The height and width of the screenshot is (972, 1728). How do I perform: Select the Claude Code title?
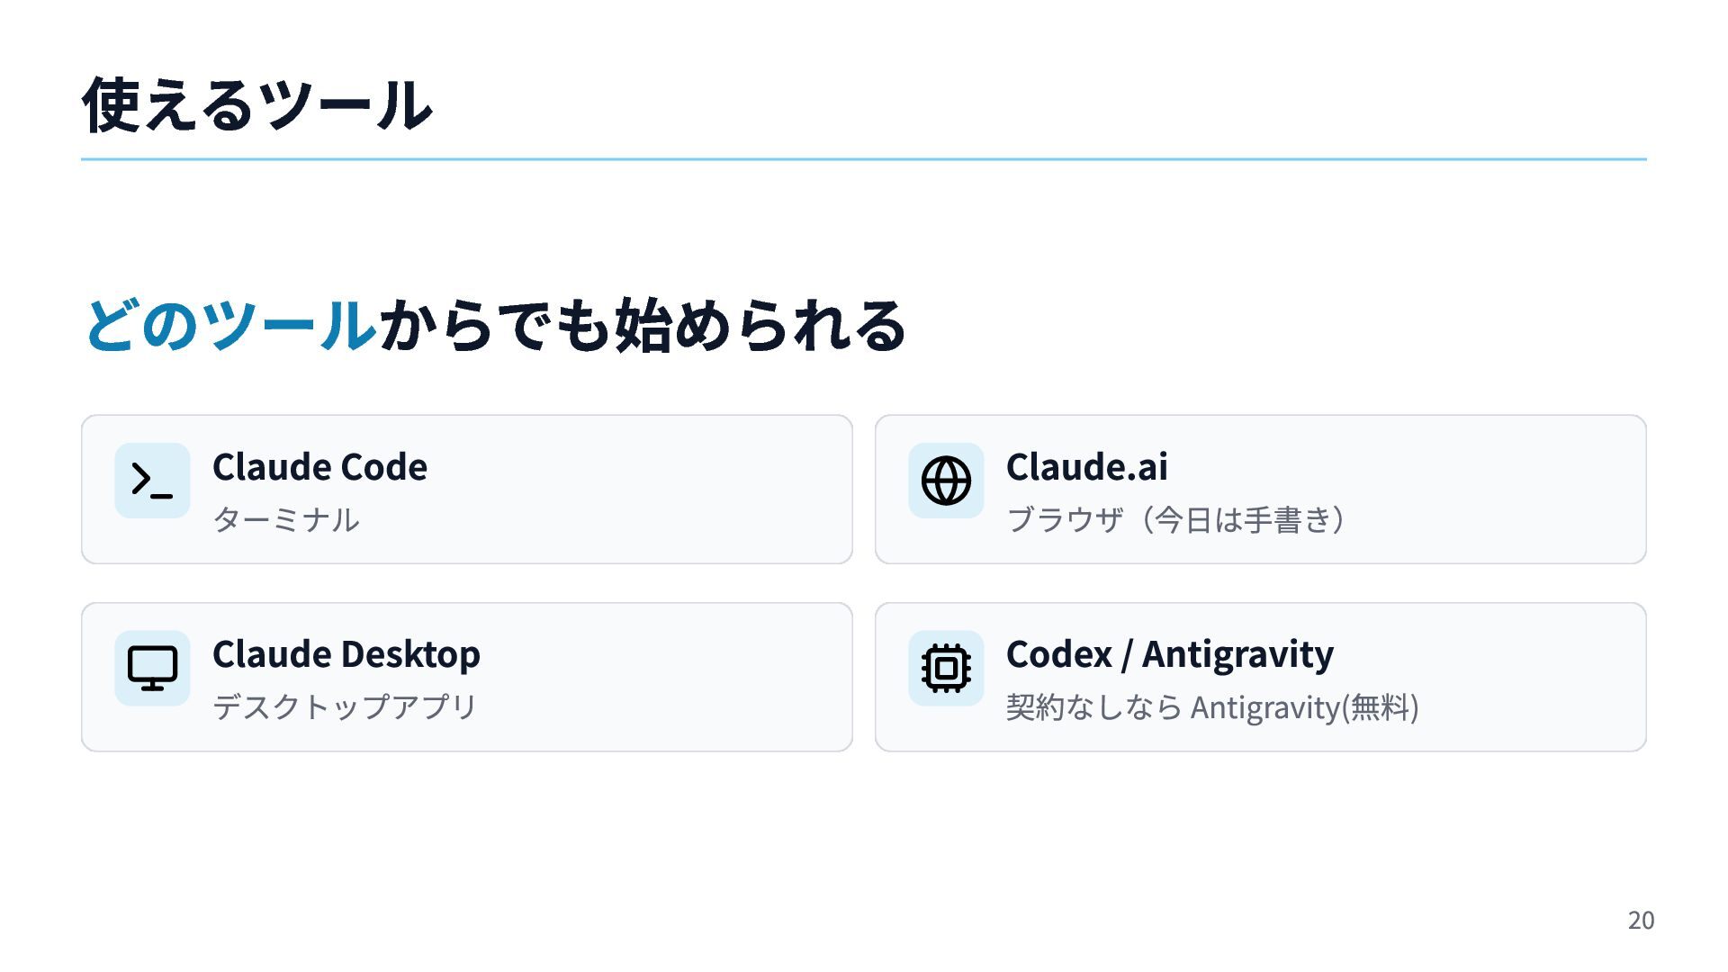coord(319,467)
